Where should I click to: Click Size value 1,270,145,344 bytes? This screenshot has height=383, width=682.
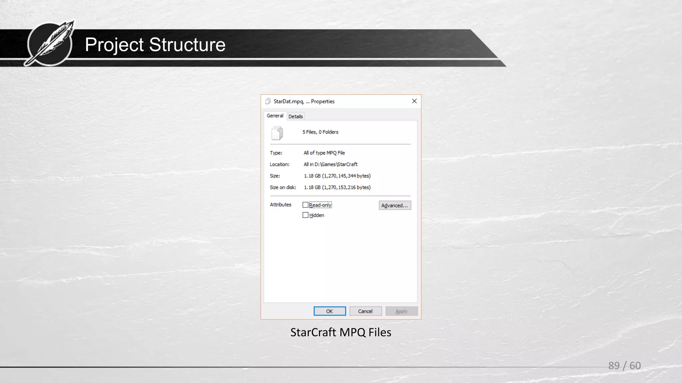pos(337,176)
